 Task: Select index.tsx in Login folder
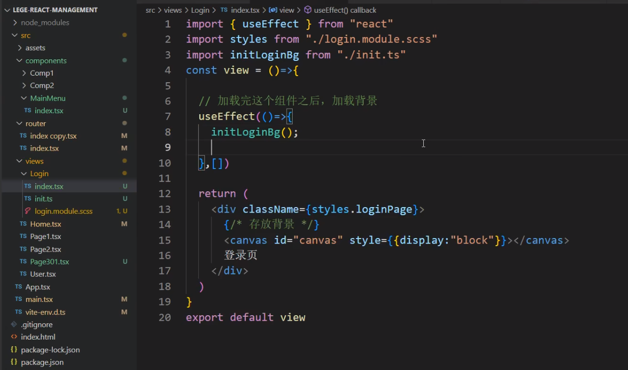tap(49, 186)
